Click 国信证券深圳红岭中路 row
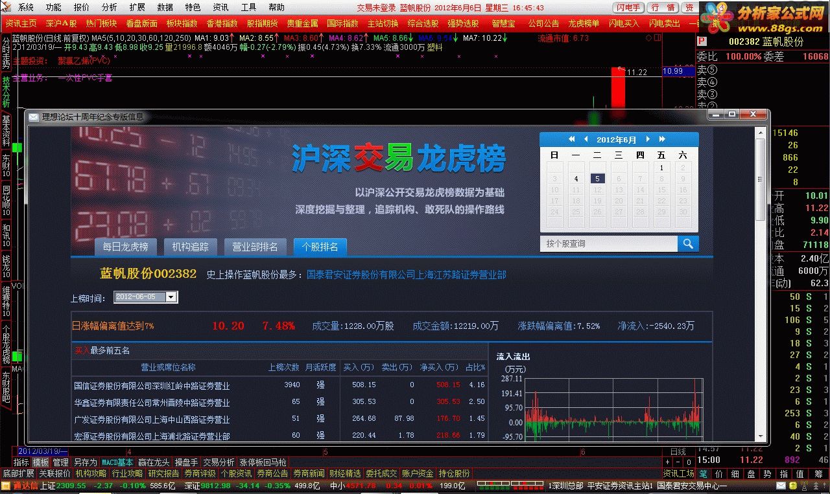 [x=279, y=385]
